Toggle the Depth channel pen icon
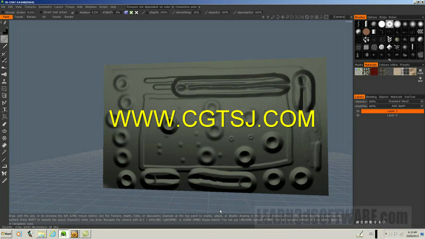The width and height of the screenshot is (425, 239). click(143, 12)
